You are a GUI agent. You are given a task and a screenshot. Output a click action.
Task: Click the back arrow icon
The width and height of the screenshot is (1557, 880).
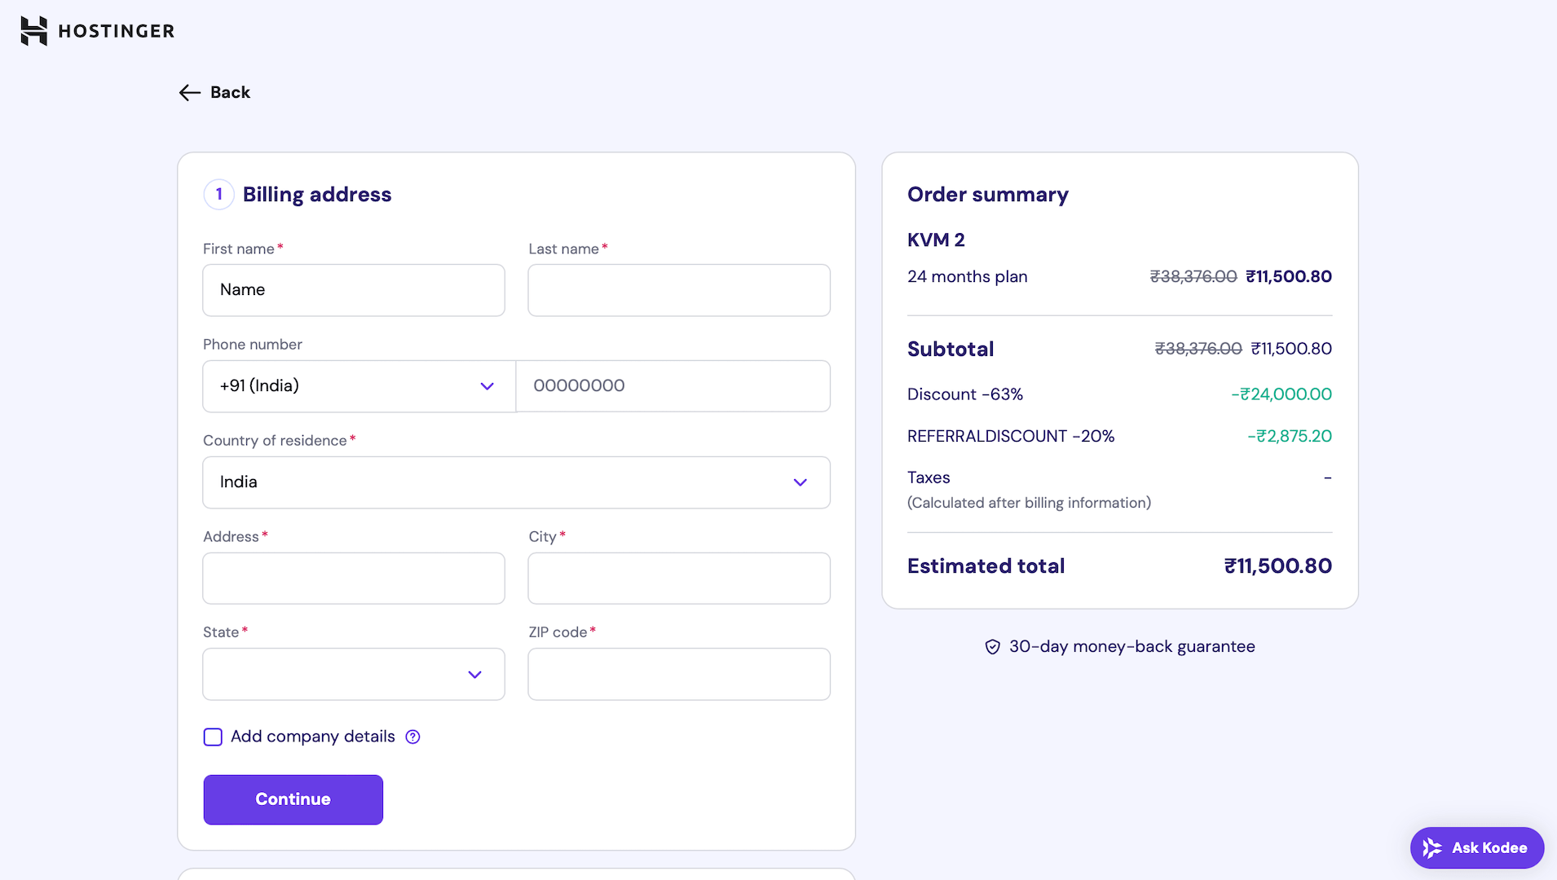tap(189, 93)
